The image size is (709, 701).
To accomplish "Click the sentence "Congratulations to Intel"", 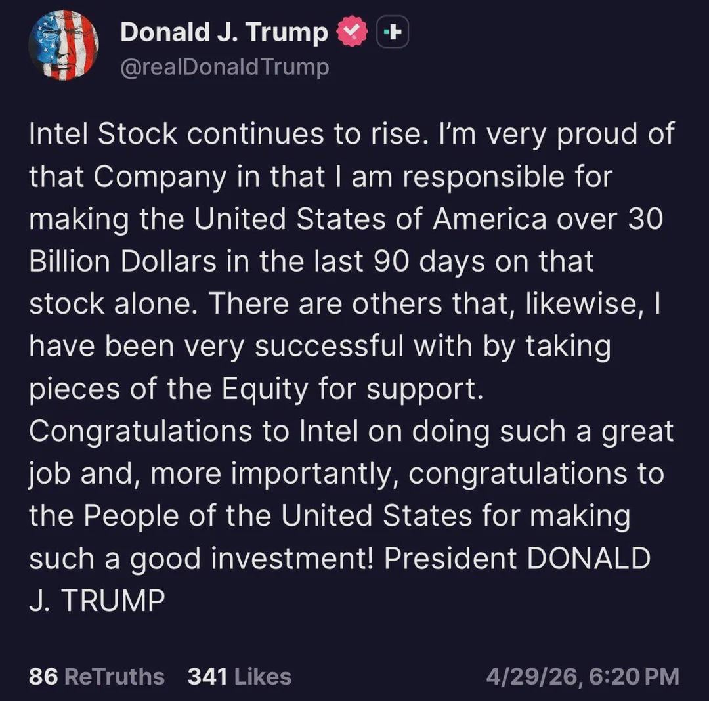I will click(x=195, y=431).
